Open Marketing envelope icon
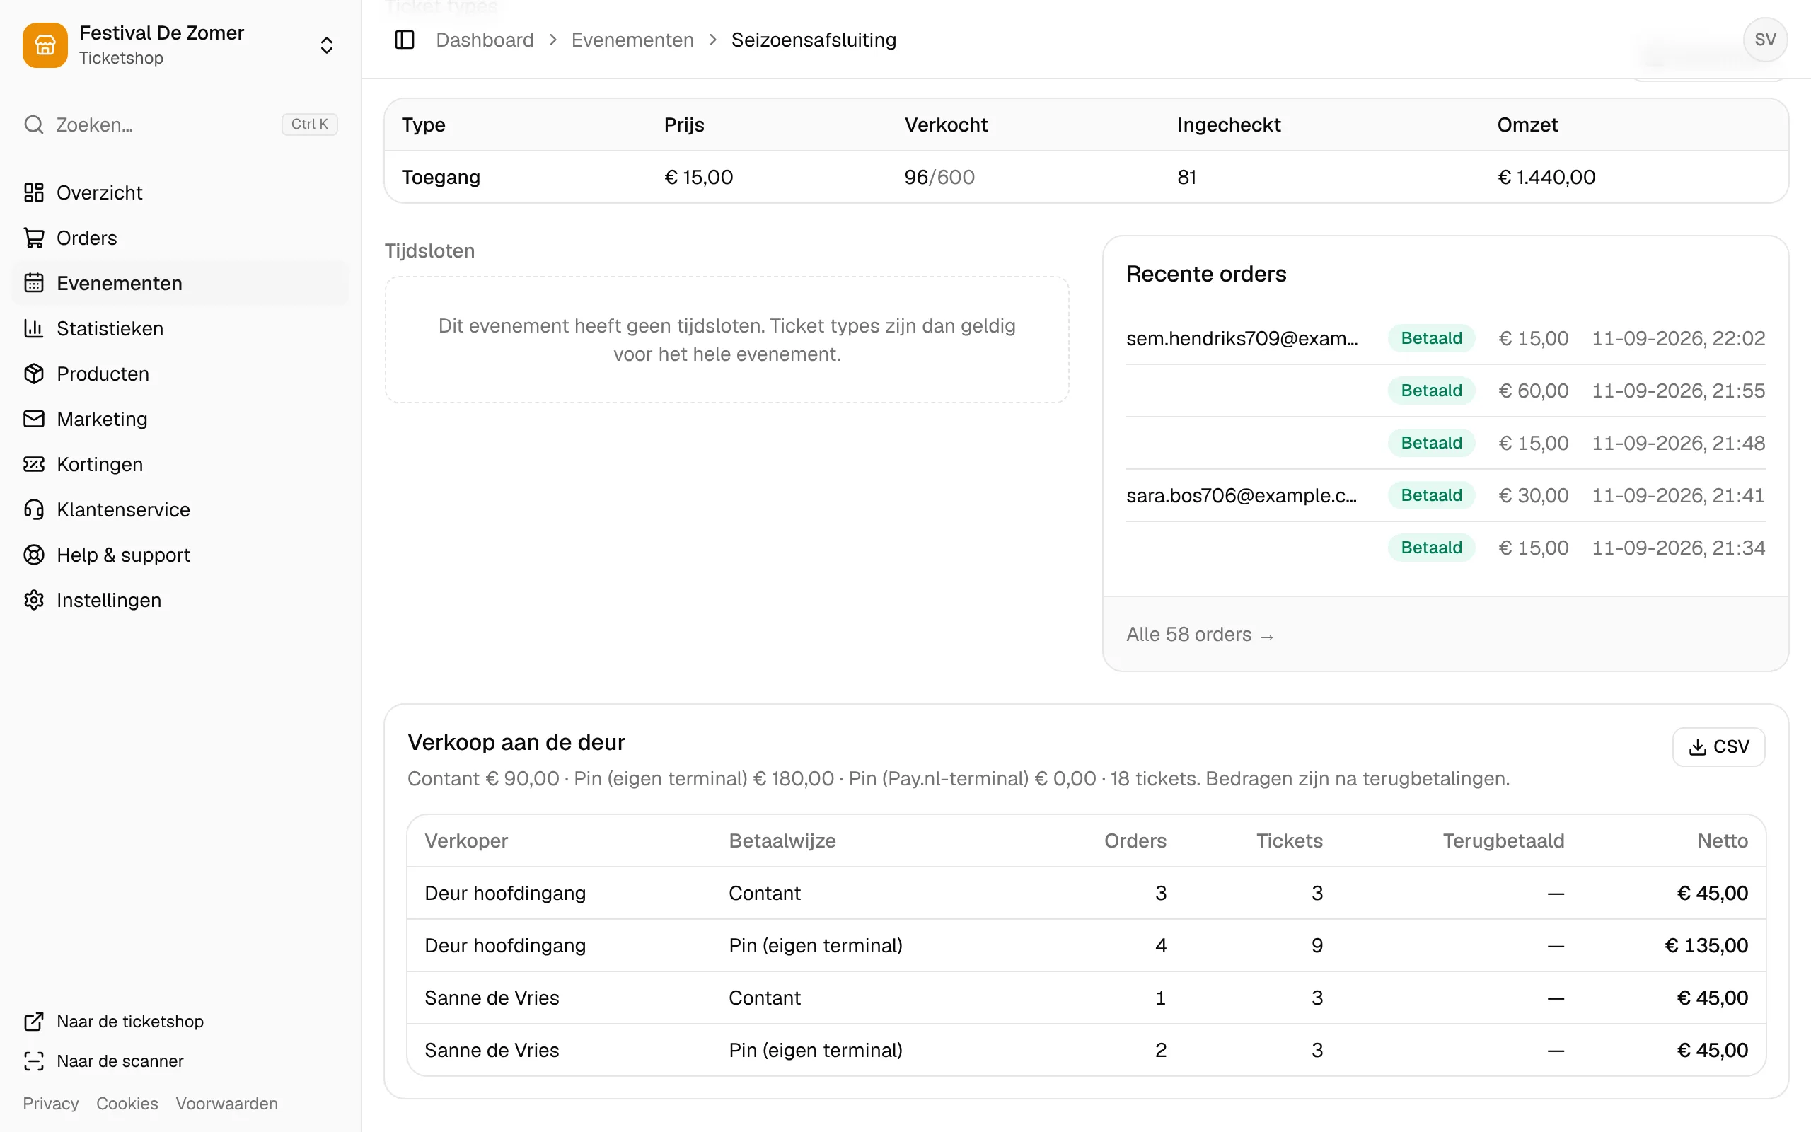 [x=34, y=419]
